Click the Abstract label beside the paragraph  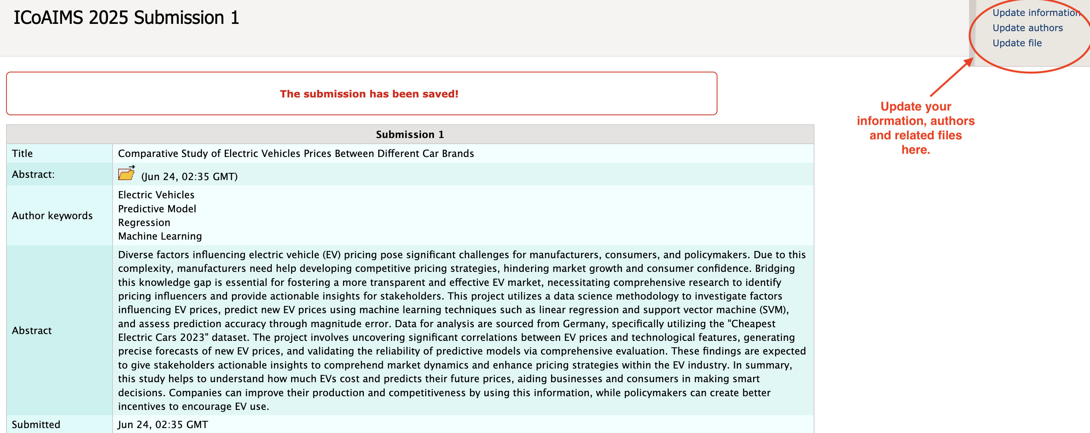coord(32,331)
